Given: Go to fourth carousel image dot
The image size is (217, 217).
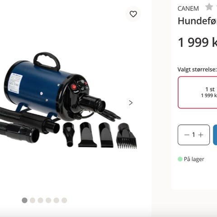Looking at the screenshot, I should [48, 200].
